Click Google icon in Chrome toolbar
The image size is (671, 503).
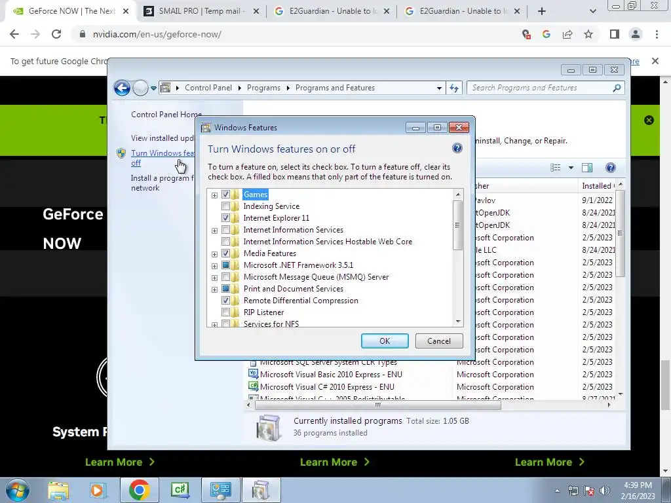(x=546, y=34)
